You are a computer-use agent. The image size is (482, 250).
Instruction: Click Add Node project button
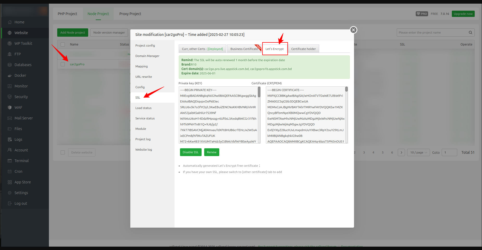[73, 33]
